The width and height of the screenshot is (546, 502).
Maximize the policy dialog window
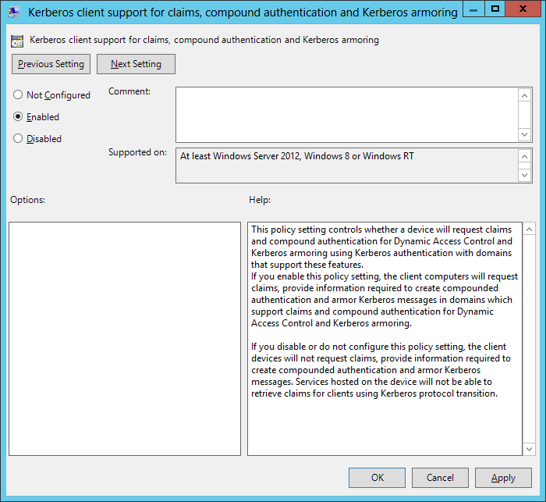494,9
